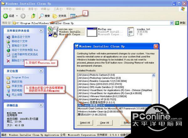Screen dimensions: 188x138
Task: Open 共享文档 in other places
Action: pos(17,86)
